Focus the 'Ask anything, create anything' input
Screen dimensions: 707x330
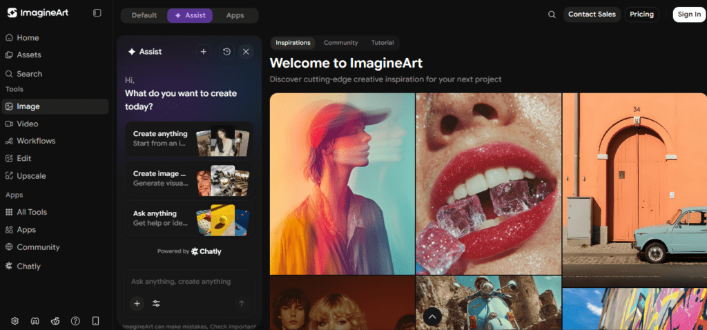[x=189, y=282]
